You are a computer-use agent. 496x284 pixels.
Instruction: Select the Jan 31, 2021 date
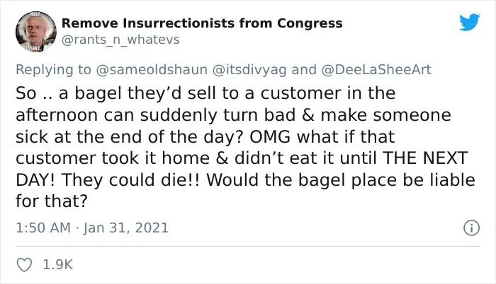pos(126,227)
